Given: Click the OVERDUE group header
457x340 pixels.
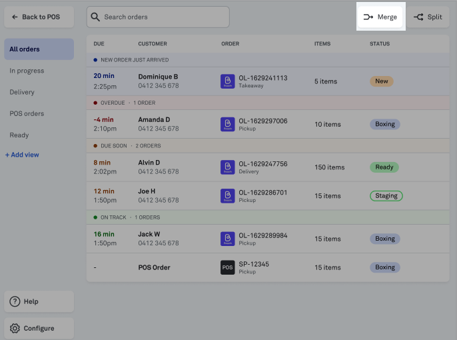Looking at the screenshot, I should tap(268, 103).
